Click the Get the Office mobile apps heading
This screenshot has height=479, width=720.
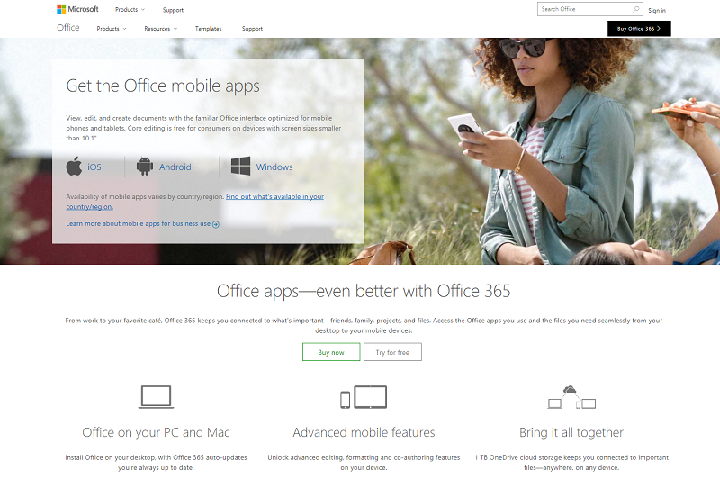[163, 86]
